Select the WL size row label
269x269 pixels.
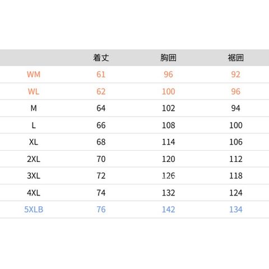(34, 91)
